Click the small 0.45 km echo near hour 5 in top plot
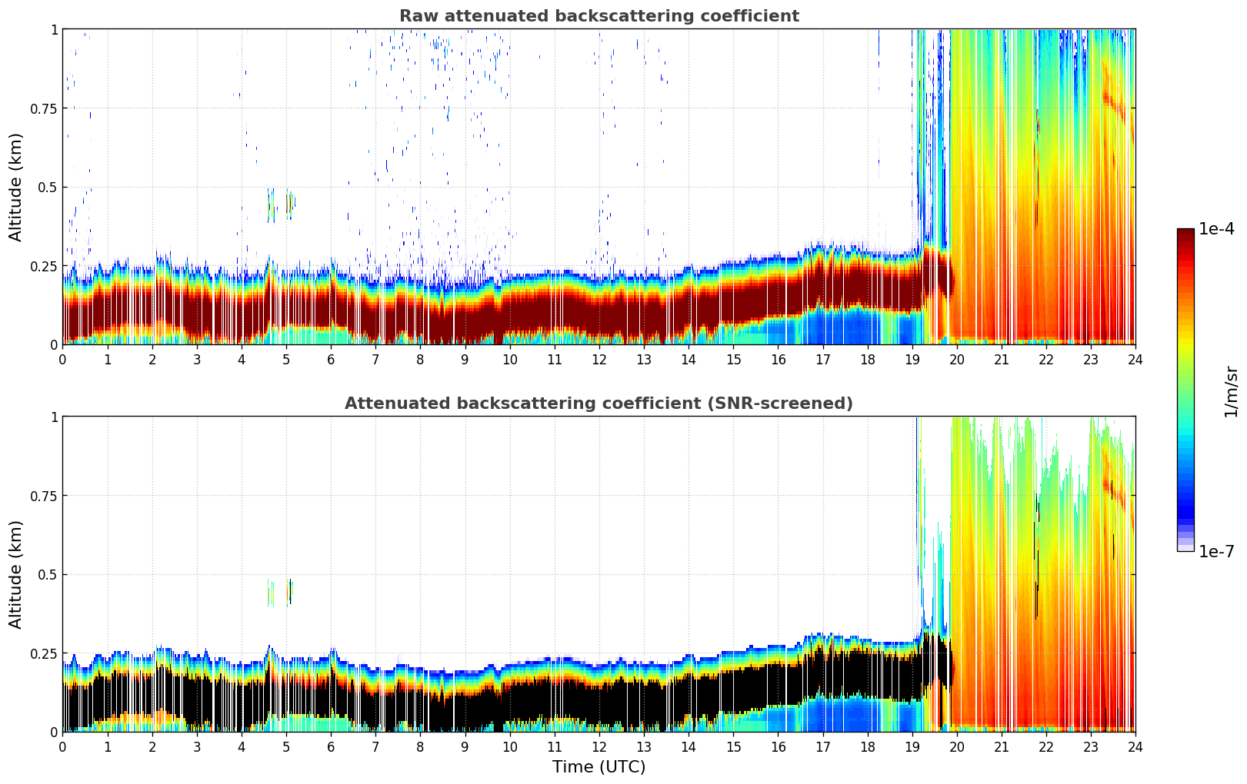This screenshot has width=1247, height=784. pos(290,204)
